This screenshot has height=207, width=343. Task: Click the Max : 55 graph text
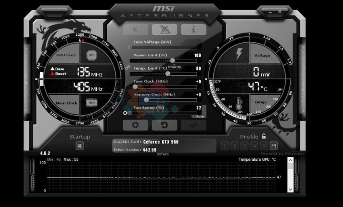[x=71, y=159]
